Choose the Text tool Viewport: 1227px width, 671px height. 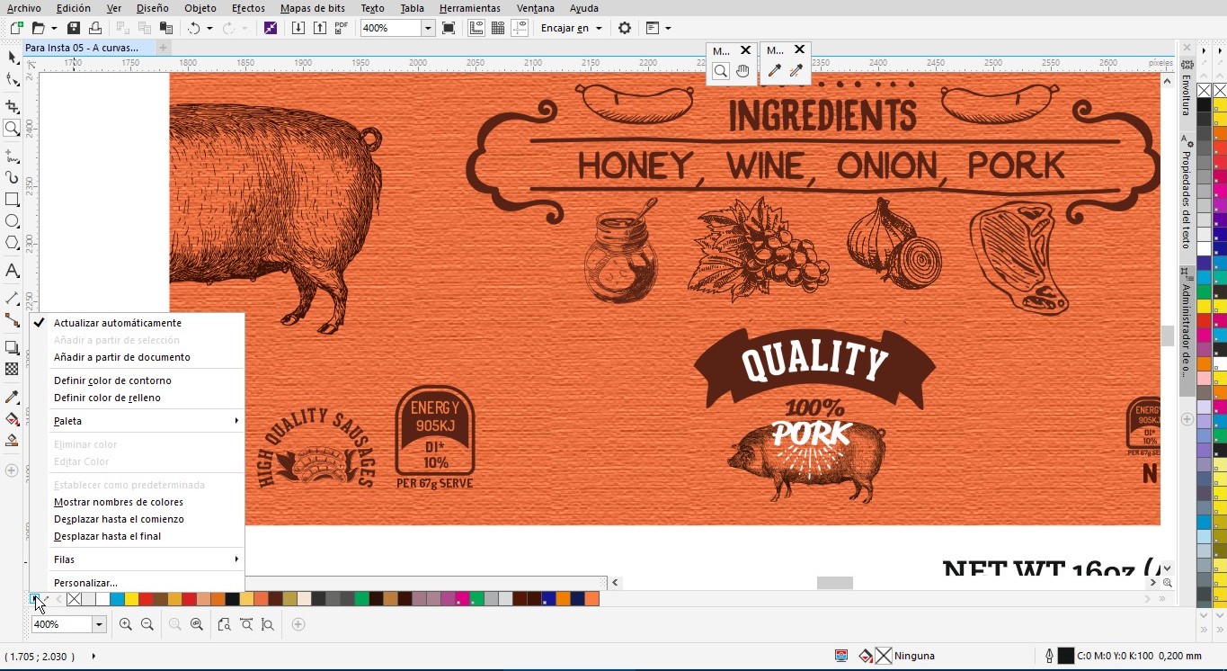tap(12, 270)
